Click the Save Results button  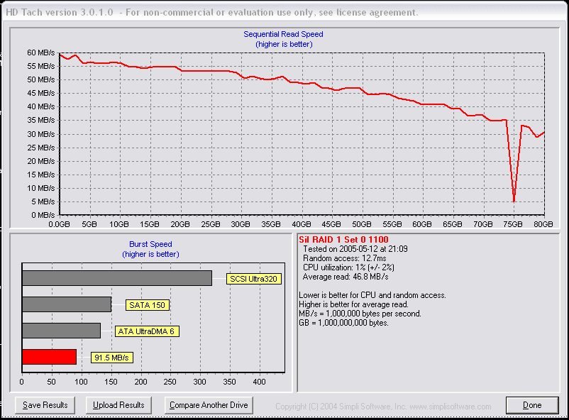(x=45, y=405)
